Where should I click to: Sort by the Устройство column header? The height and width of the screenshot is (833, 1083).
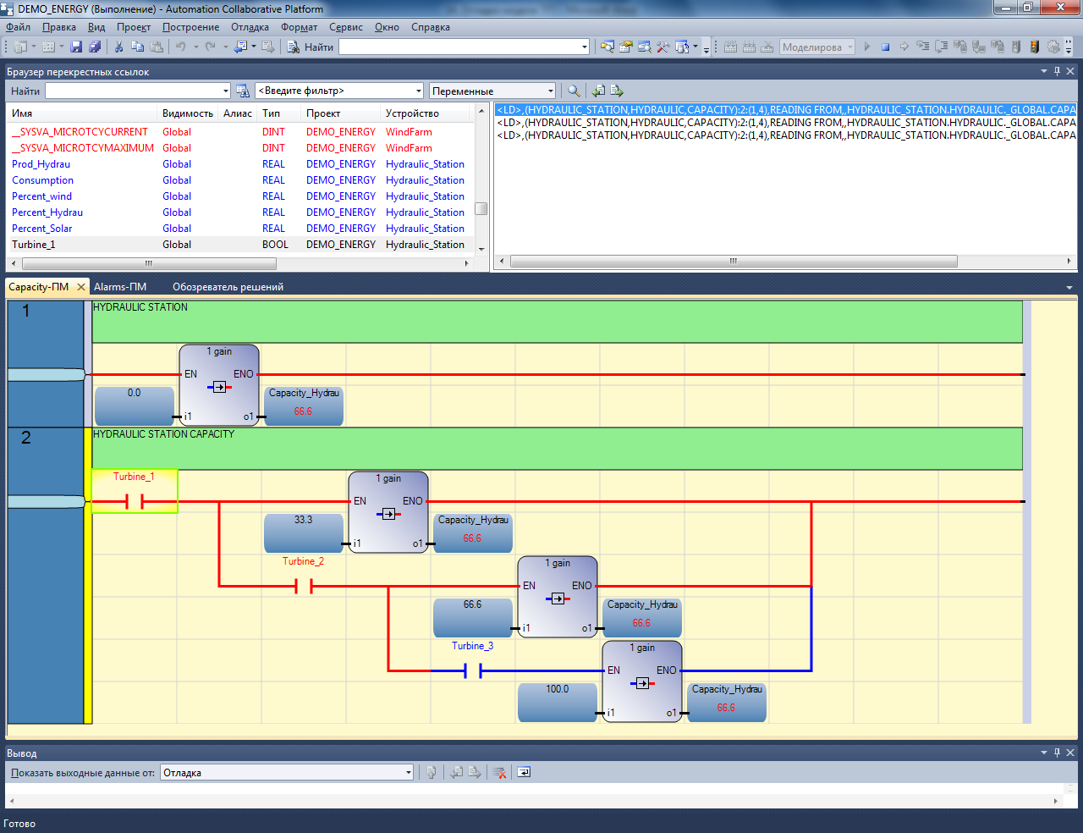click(426, 113)
